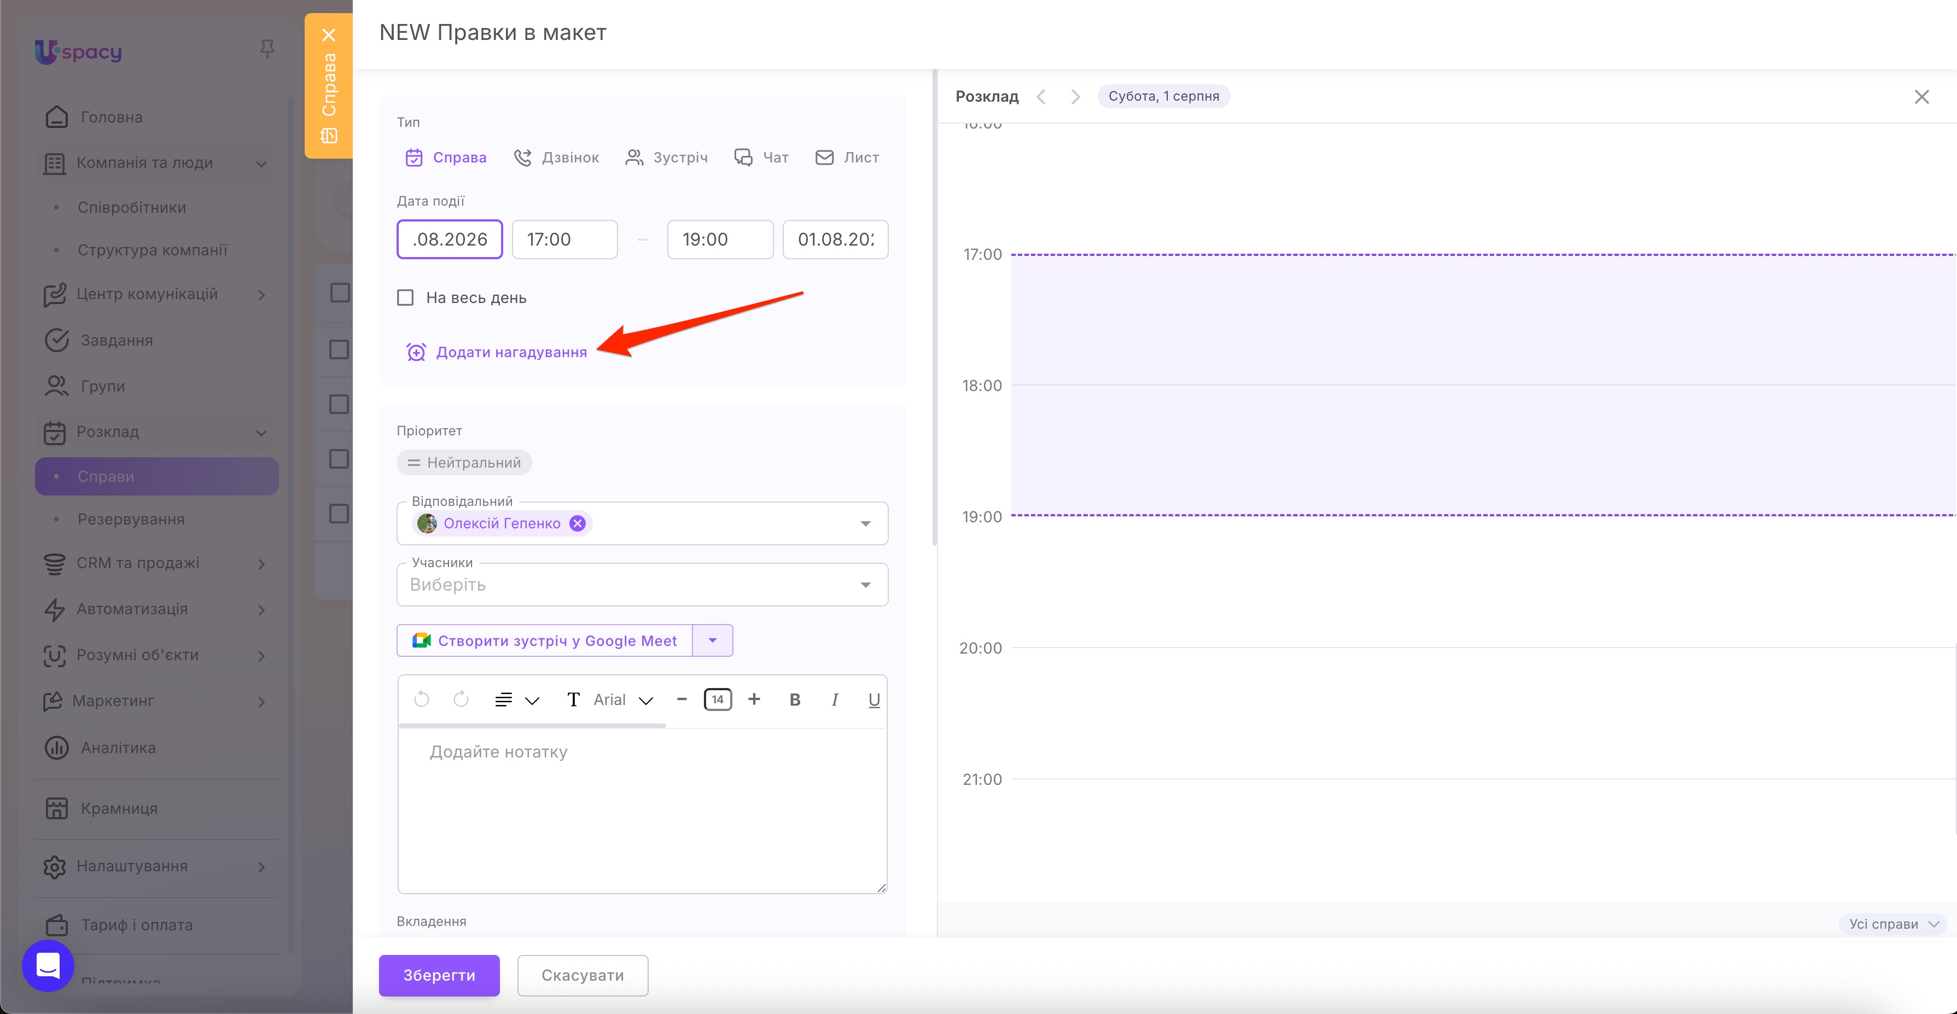Select the Зустріч type tab

pyautogui.click(x=666, y=157)
